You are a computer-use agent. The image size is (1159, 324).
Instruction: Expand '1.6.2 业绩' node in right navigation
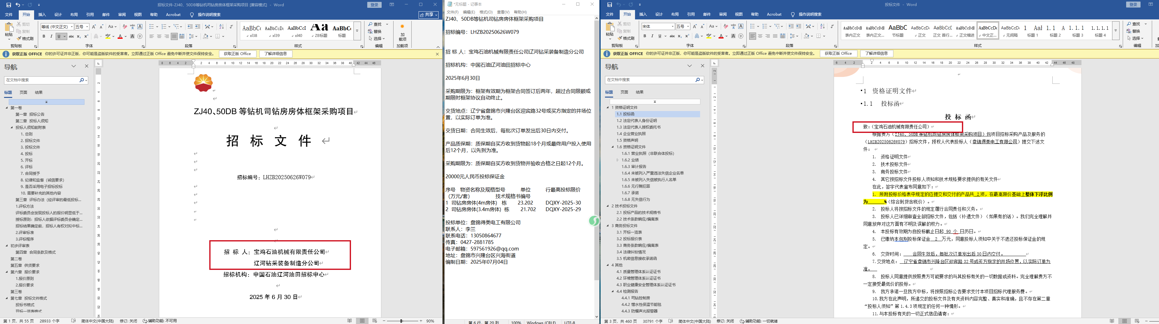[618, 160]
